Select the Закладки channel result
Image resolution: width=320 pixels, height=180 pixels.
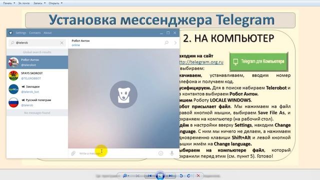(x=37, y=89)
